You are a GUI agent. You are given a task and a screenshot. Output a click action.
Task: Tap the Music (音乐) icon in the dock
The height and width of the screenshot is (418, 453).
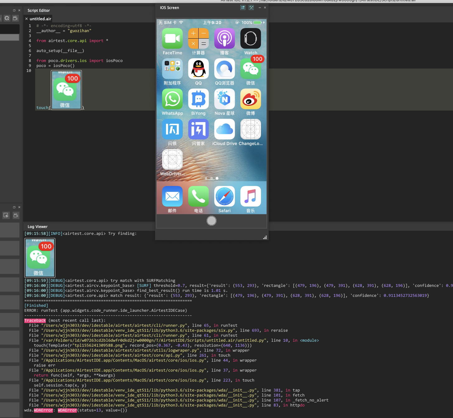(x=250, y=197)
